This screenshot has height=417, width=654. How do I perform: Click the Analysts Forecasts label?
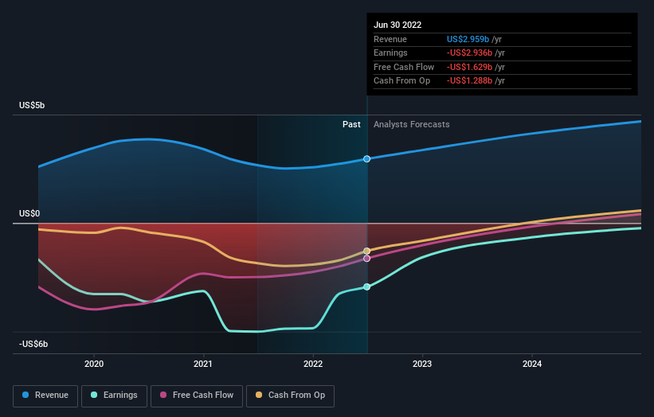(x=411, y=125)
